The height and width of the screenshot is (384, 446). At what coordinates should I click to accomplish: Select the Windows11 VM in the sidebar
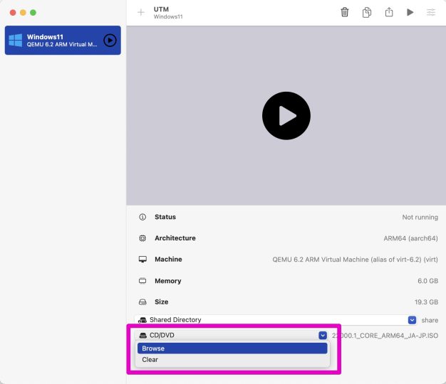63,41
